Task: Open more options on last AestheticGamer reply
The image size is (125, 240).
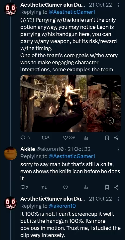Action: (x=119, y=199)
